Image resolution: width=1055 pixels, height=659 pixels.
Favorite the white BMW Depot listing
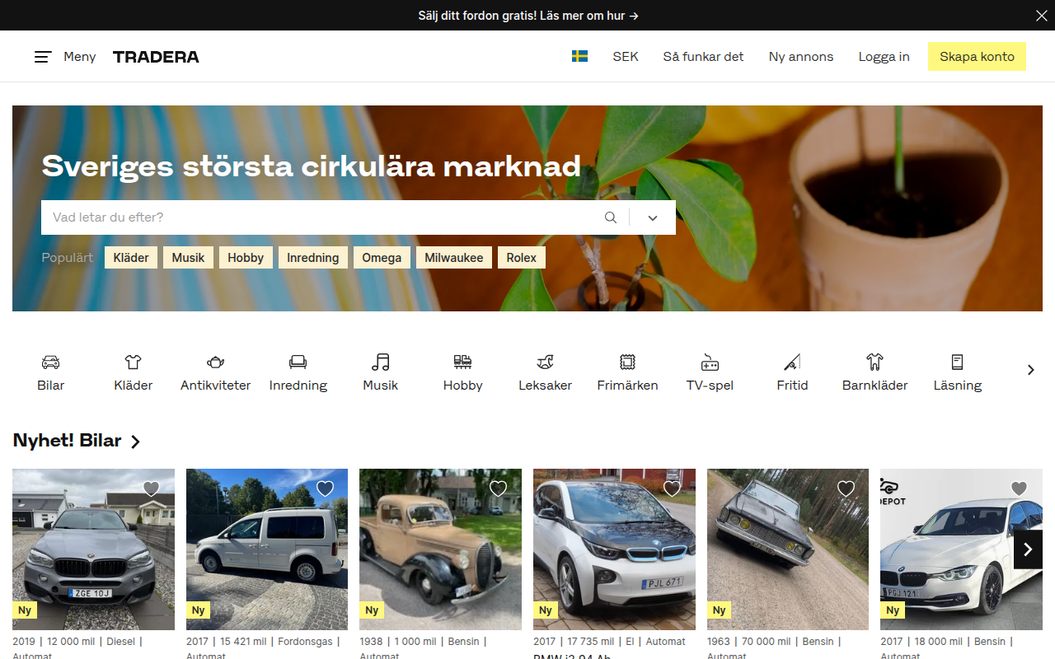pos(1020,488)
